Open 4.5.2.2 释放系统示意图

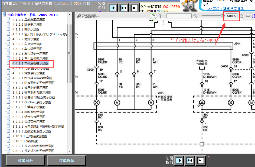[29, 73]
